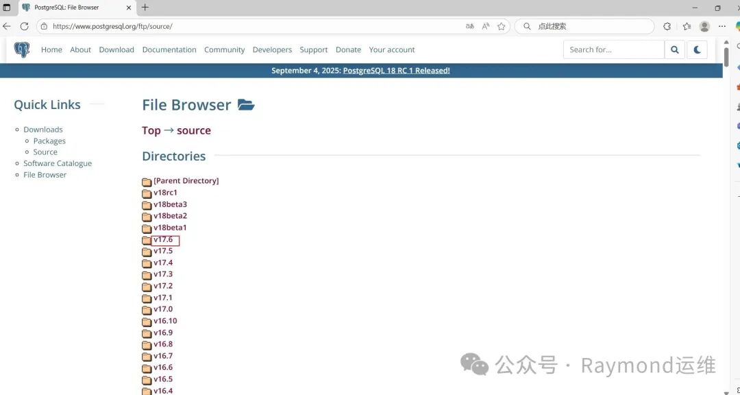
Task: Open the File Browser quick link
Action: pyautogui.click(x=45, y=174)
